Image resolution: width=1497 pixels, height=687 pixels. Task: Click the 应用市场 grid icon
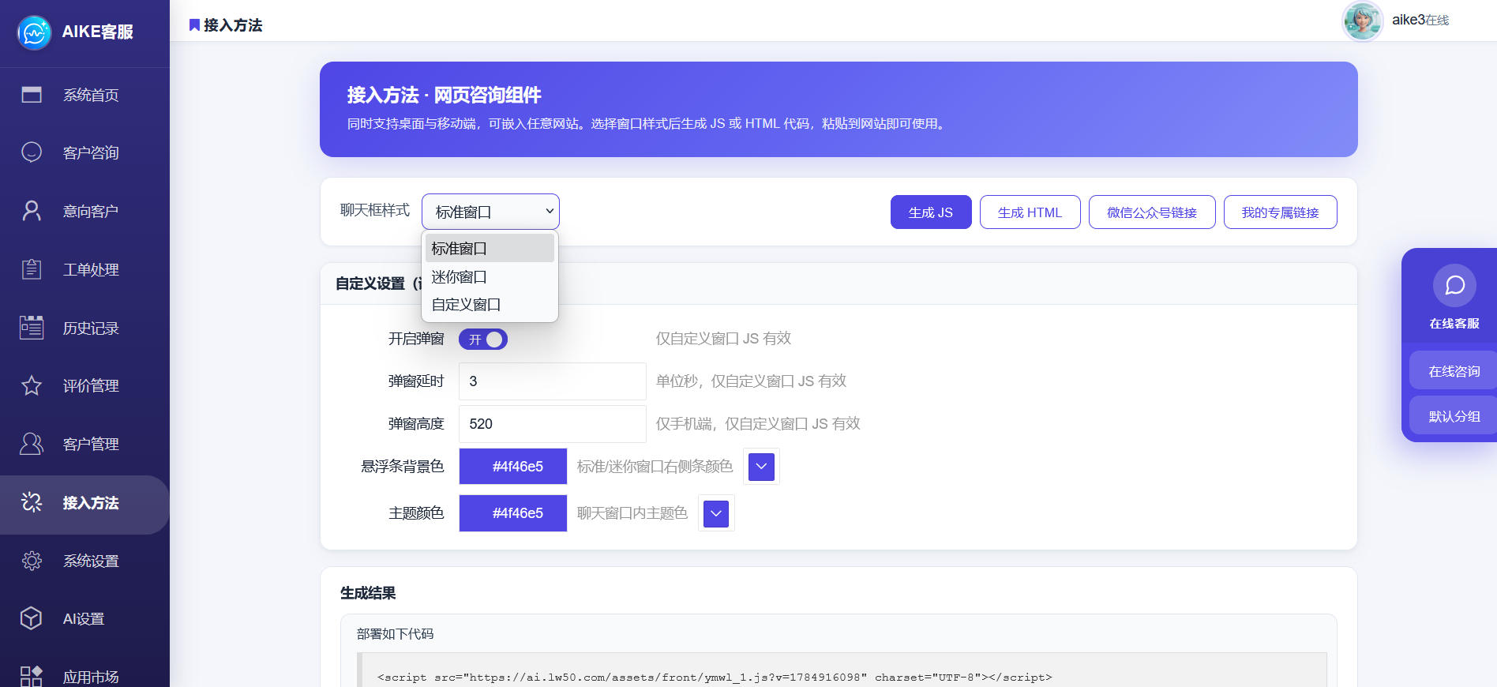(x=32, y=676)
